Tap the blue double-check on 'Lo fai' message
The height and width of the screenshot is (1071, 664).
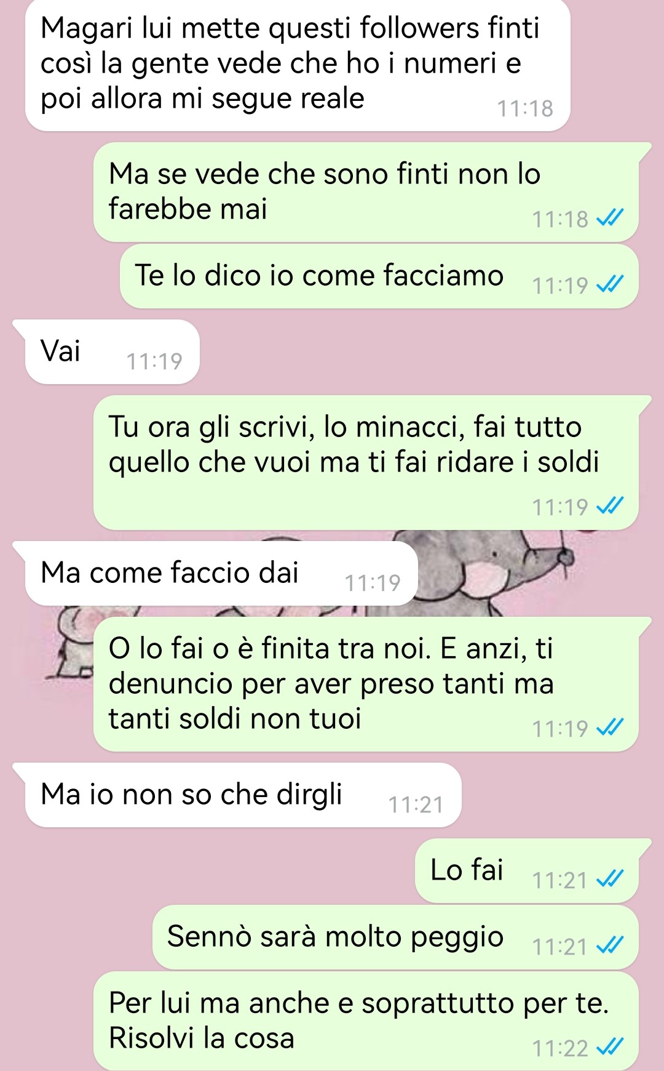[611, 878]
